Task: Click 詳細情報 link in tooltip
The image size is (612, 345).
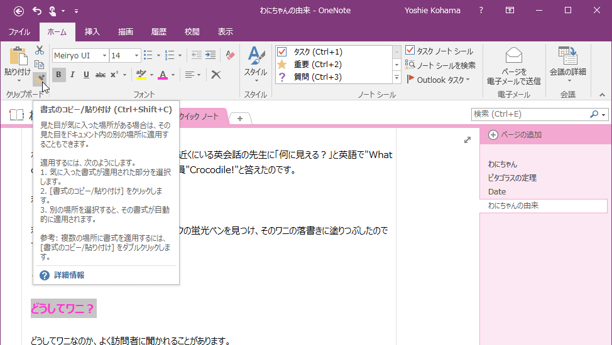Action: point(69,275)
